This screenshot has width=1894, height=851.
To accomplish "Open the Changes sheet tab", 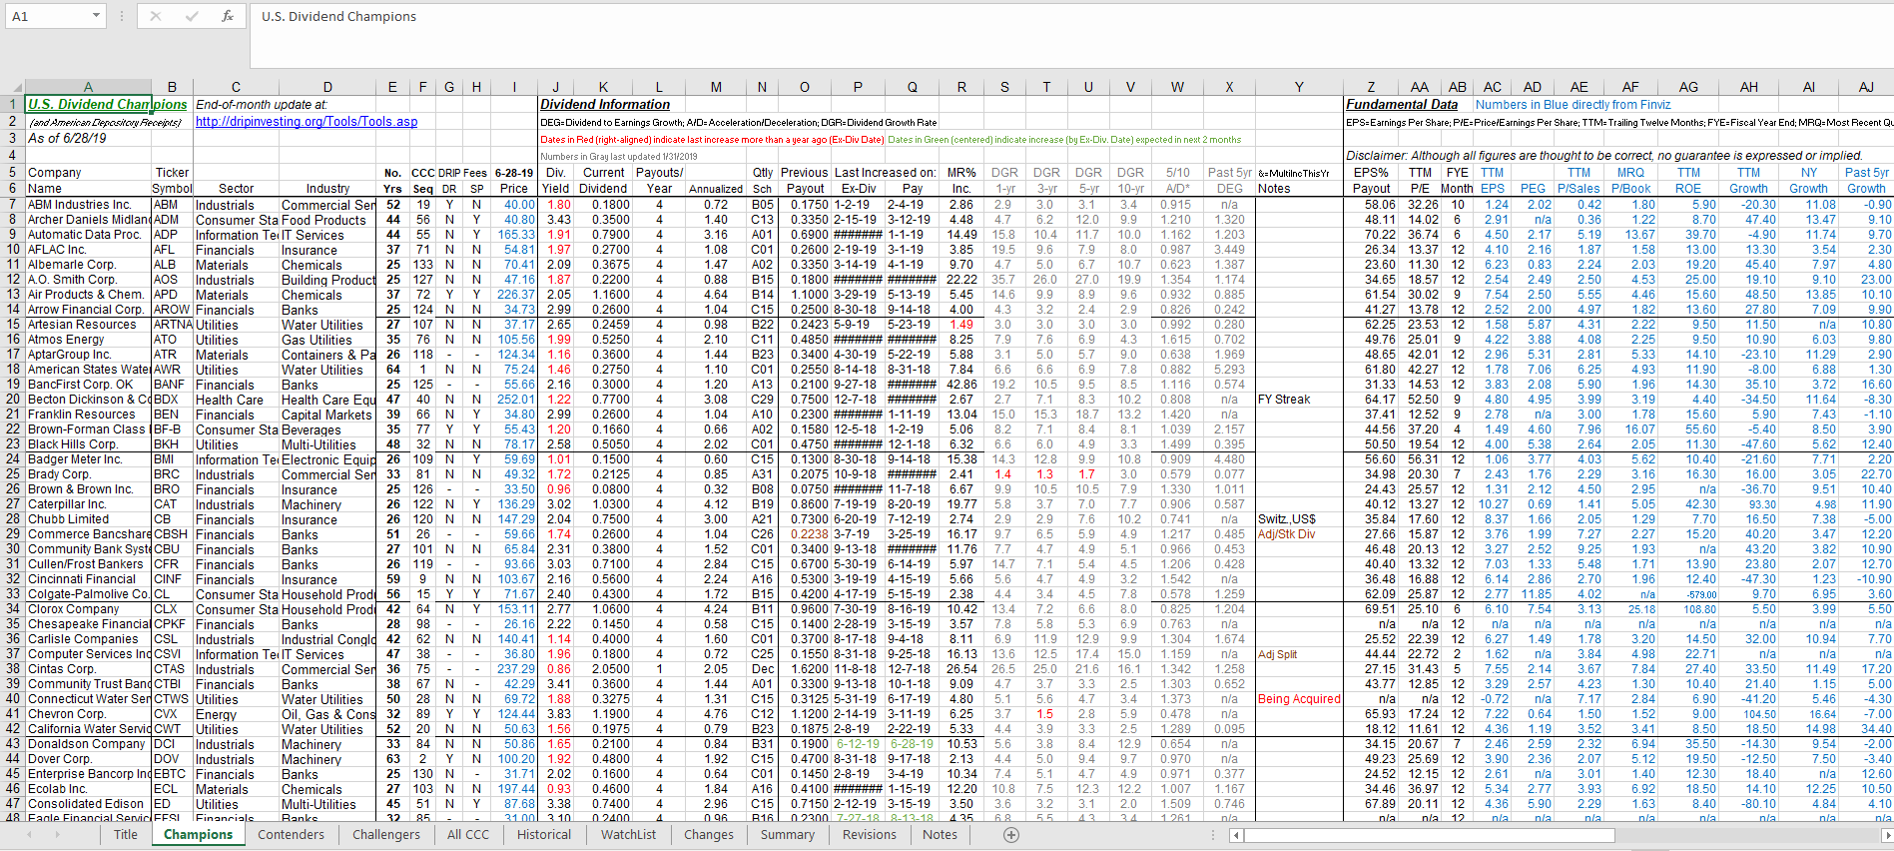I will 709,835.
